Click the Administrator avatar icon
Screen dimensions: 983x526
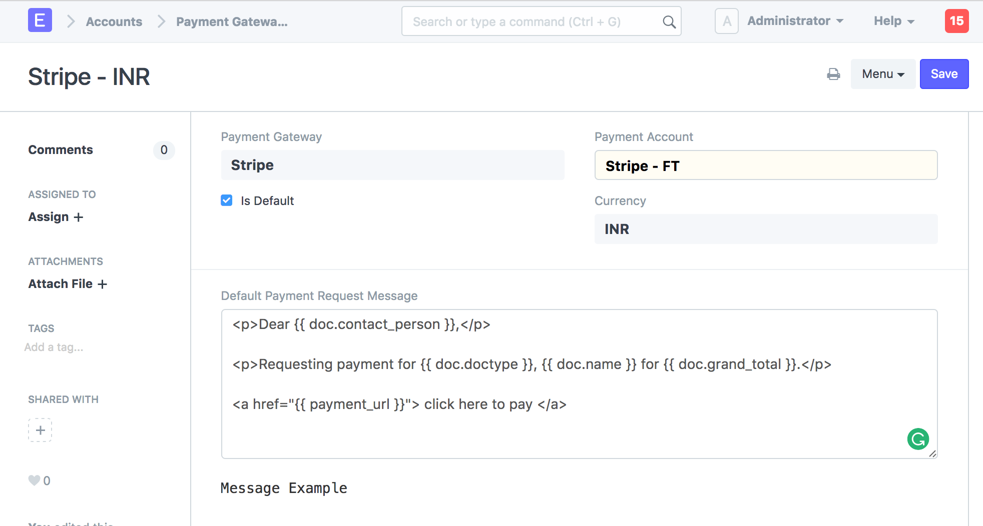pyautogui.click(x=726, y=21)
